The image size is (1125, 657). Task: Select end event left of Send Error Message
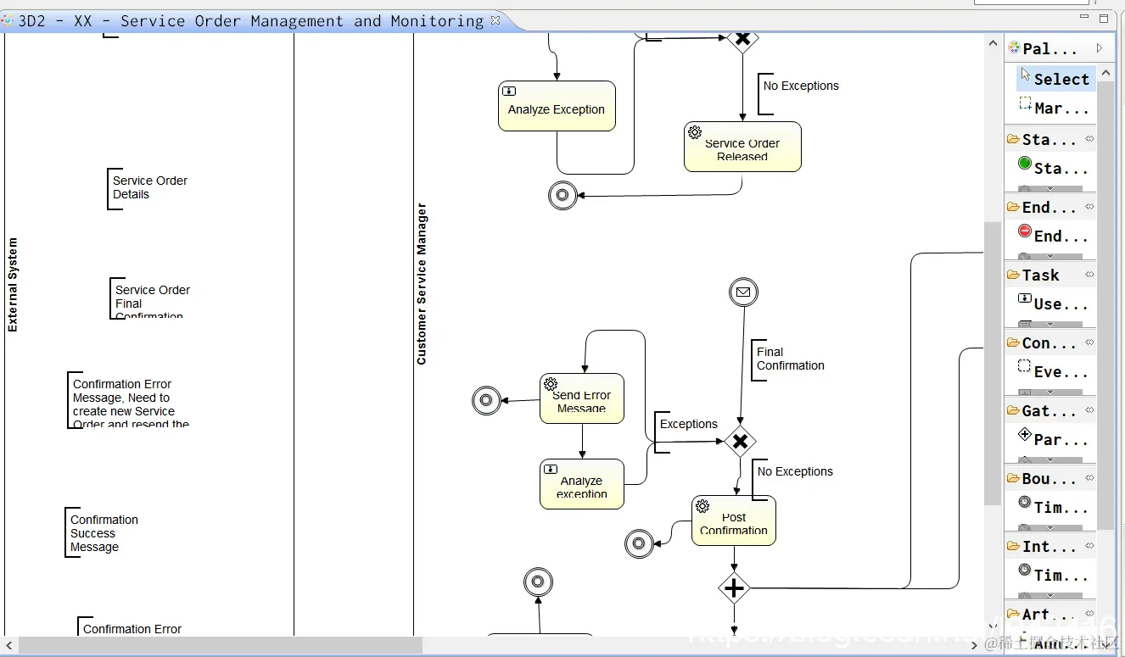[x=486, y=400]
